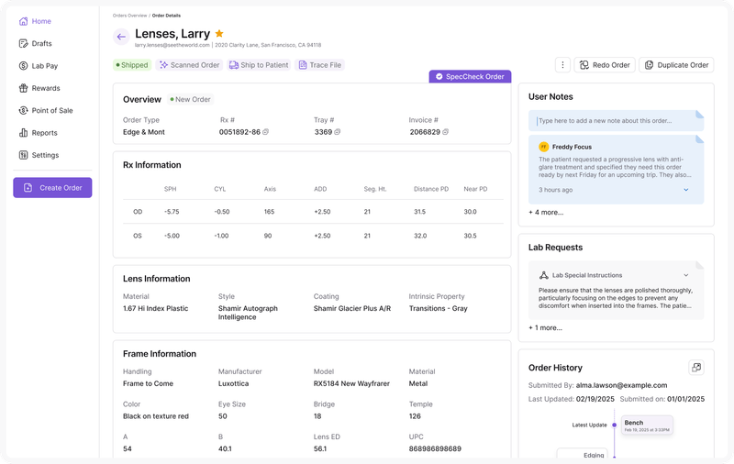Open the Trace File

(x=320, y=65)
